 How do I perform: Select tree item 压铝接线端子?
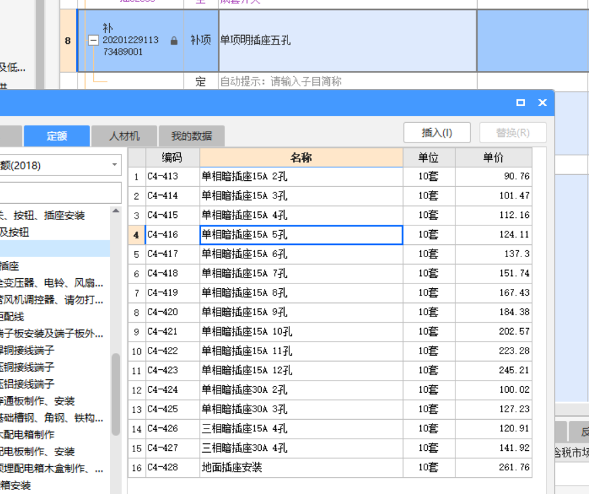(x=27, y=384)
